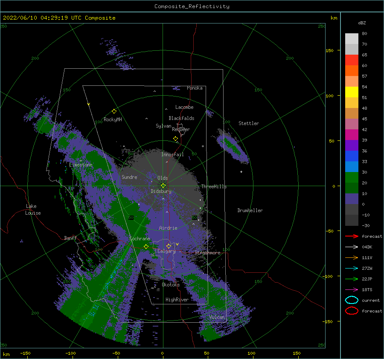This screenshot has width=384, height=359.
Task: Click the ThreeHills label
Action: click(x=214, y=187)
